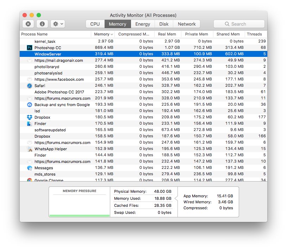Select the softwareupdated process
Screen dimensions: 287x250
[x=50, y=130]
